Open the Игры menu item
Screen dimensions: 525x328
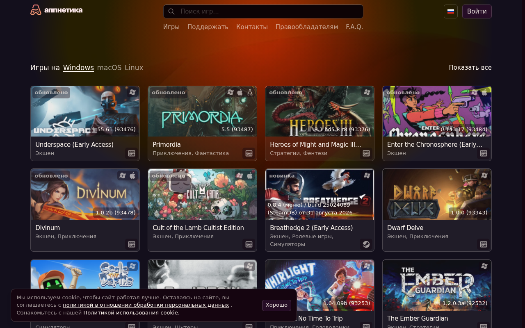pos(171,27)
